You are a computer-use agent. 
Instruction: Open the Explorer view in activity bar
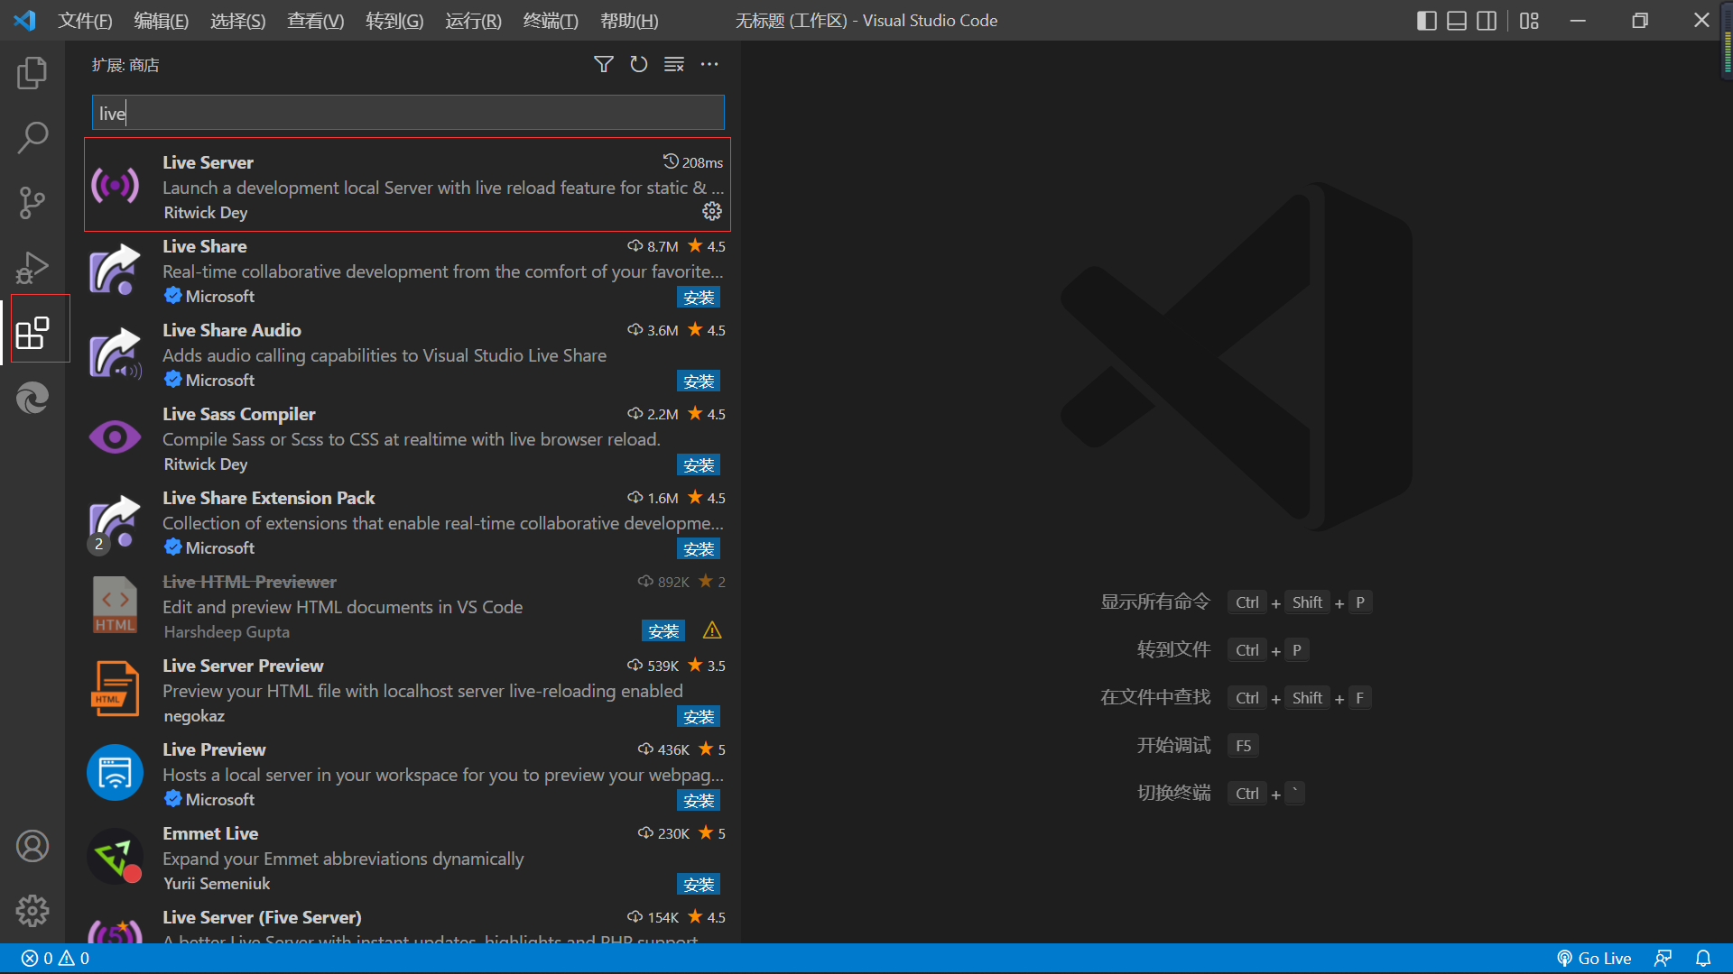32,73
